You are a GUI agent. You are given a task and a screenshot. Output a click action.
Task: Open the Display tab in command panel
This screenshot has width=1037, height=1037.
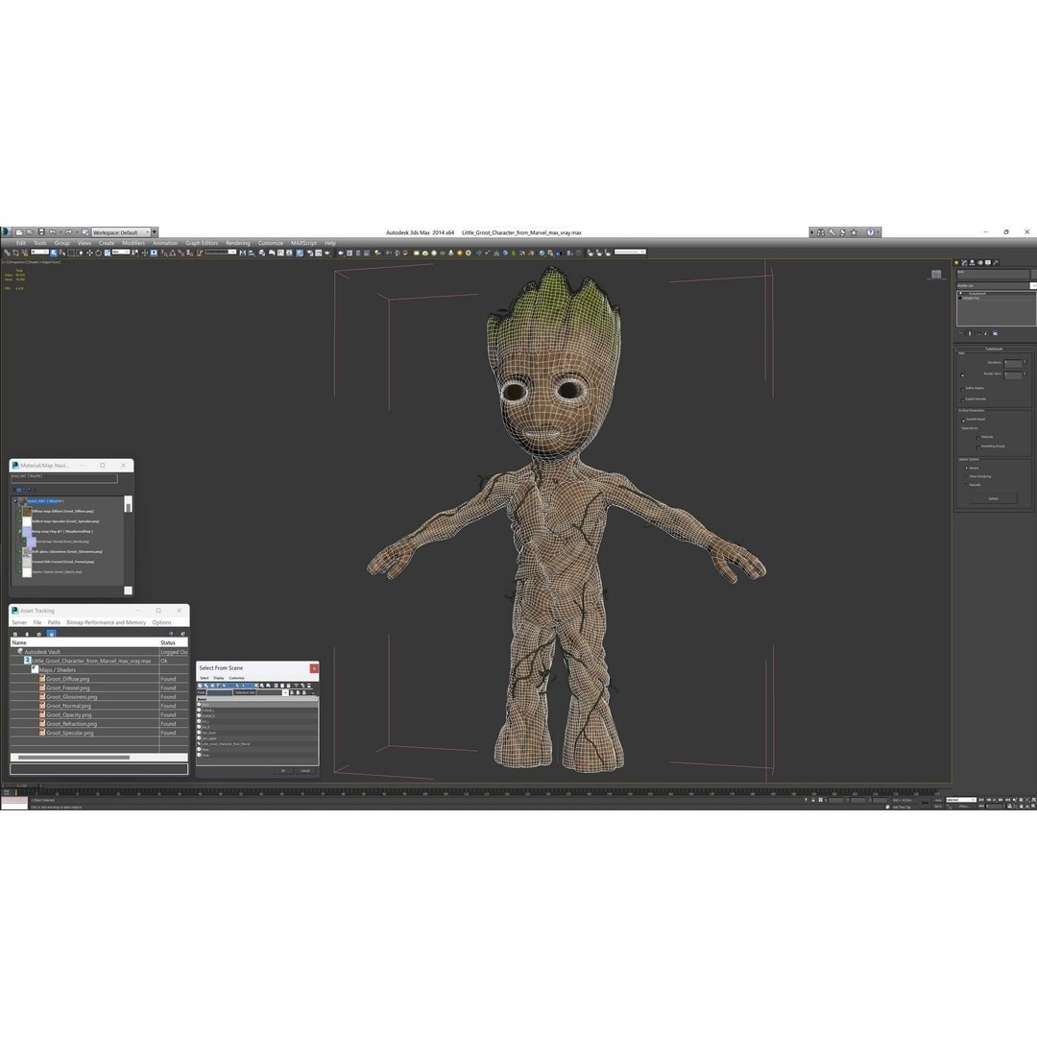[988, 262]
